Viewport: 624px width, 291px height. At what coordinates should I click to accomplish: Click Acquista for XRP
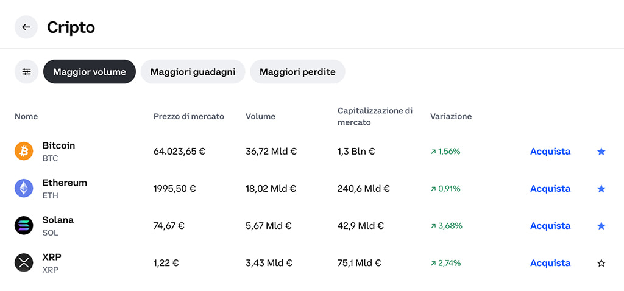pyautogui.click(x=550, y=263)
